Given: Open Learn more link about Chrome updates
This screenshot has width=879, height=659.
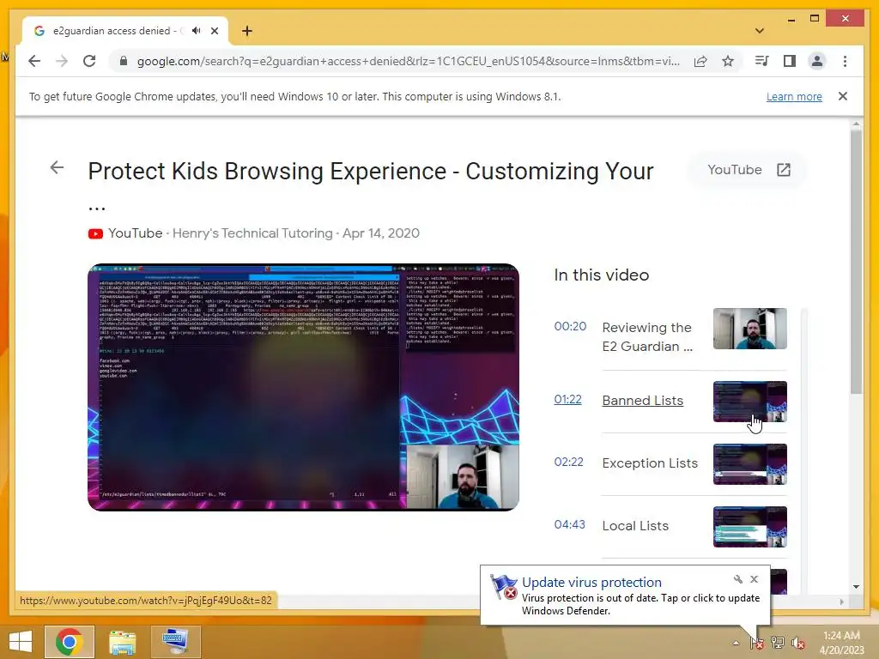Looking at the screenshot, I should 794,96.
